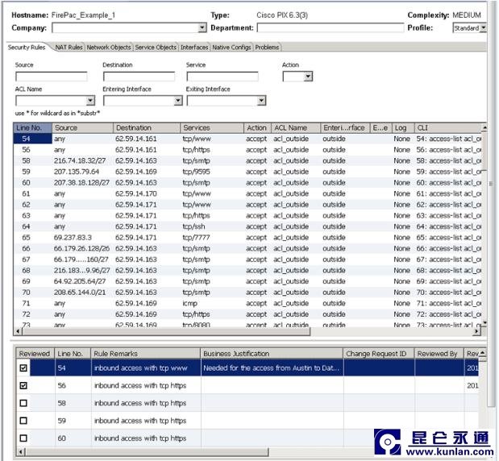This screenshot has width=499, height=461.
Task: Select tcp/ssh service in row 64
Action: pyautogui.click(x=193, y=226)
